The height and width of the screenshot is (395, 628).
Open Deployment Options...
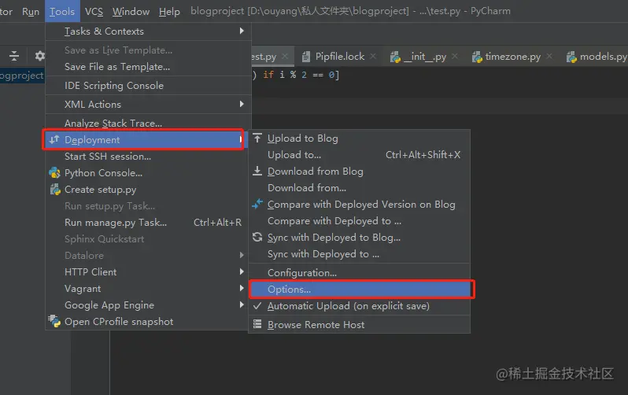click(360, 290)
